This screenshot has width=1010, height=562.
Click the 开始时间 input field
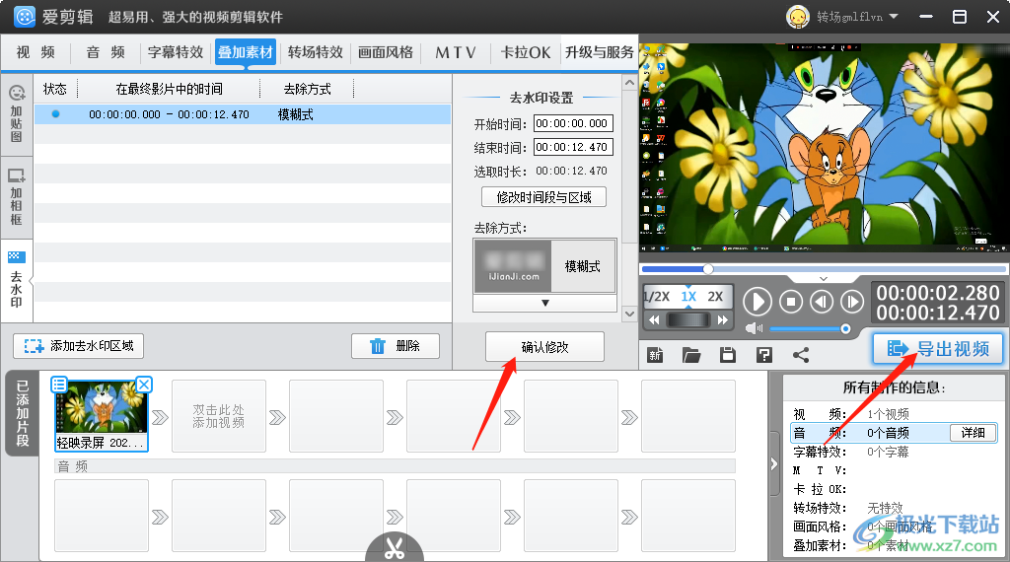point(573,123)
